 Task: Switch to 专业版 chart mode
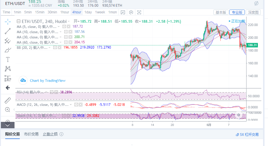point(237,12)
